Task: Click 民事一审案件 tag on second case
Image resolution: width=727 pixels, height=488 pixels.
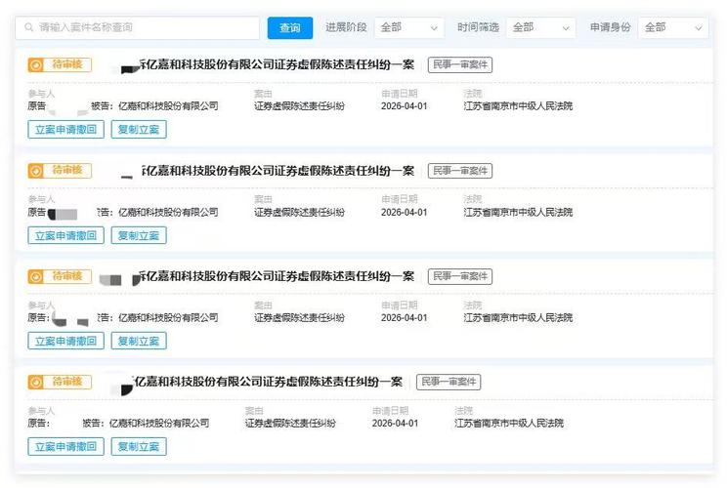Action: pyautogui.click(x=460, y=171)
